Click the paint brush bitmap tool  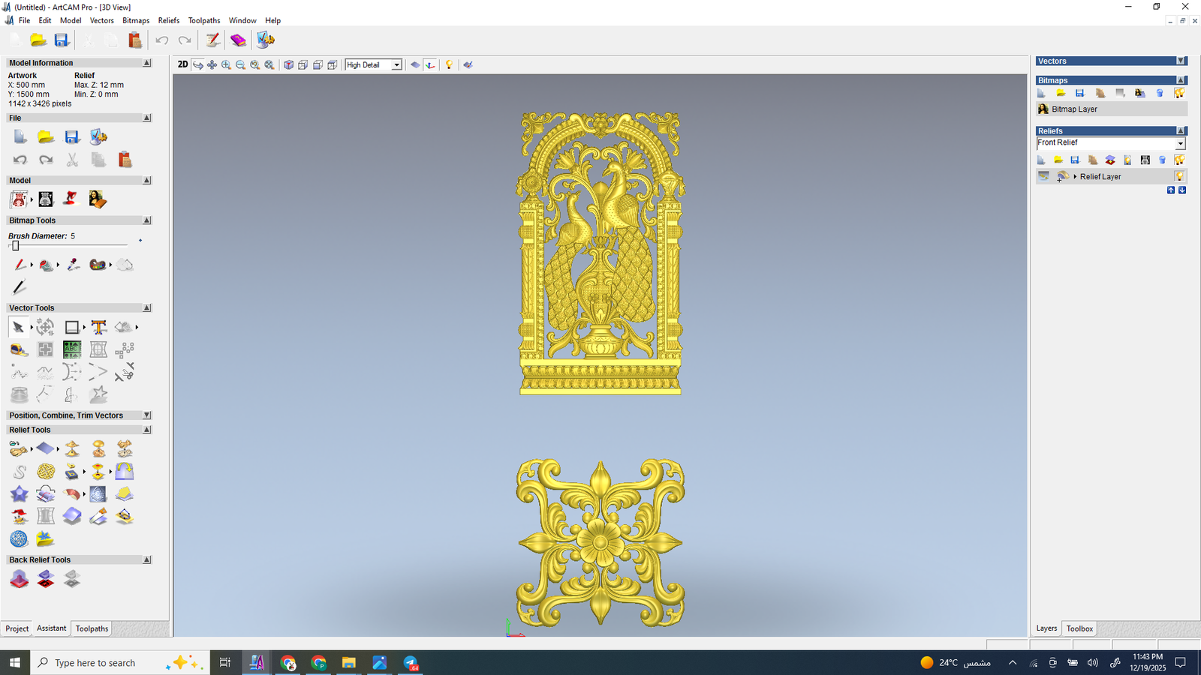click(x=20, y=265)
